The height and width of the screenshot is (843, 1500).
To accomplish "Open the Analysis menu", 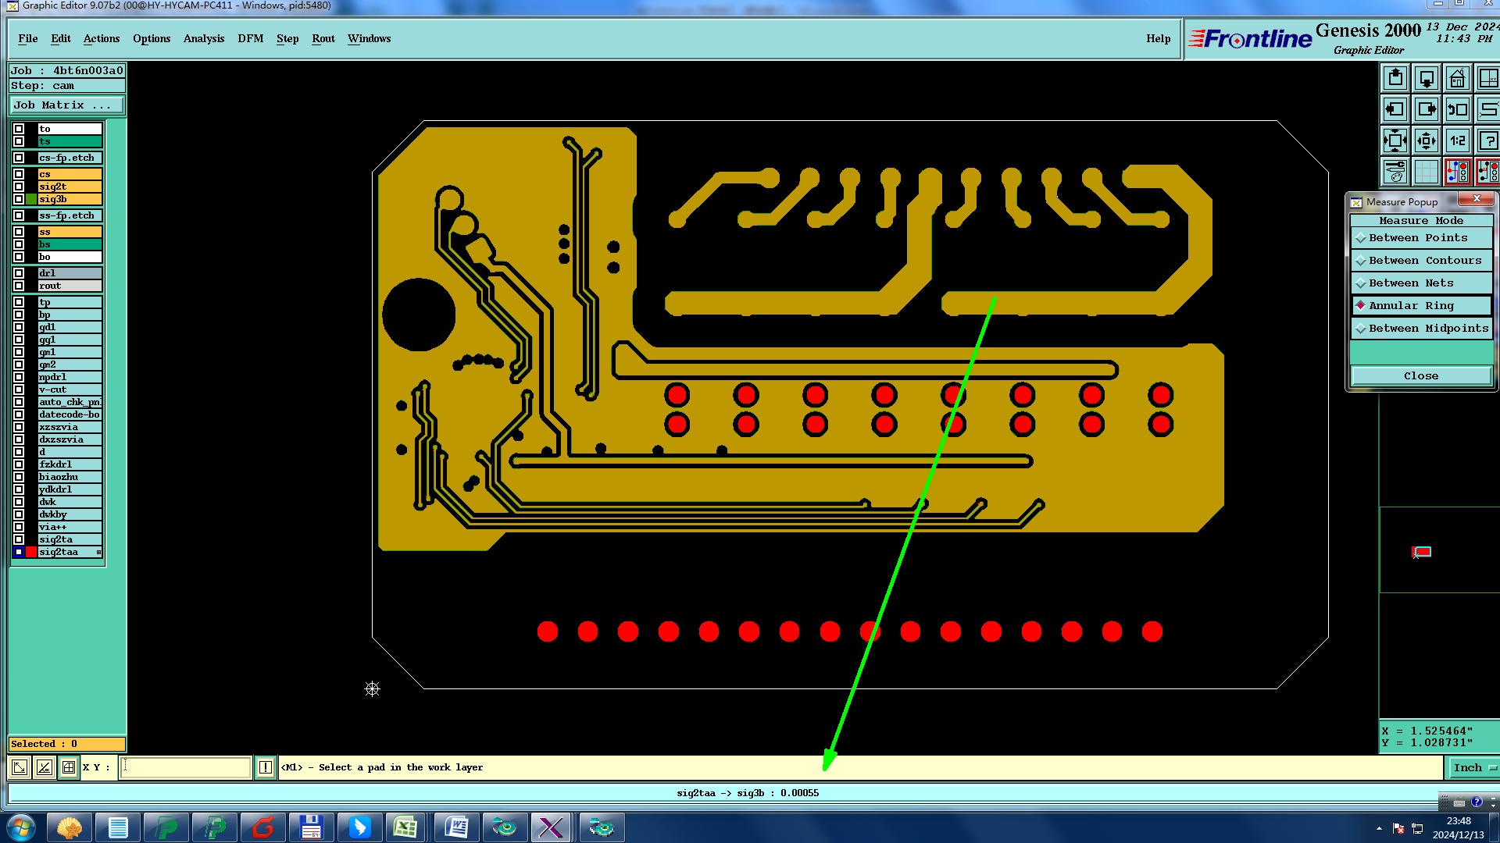I will tap(204, 38).
